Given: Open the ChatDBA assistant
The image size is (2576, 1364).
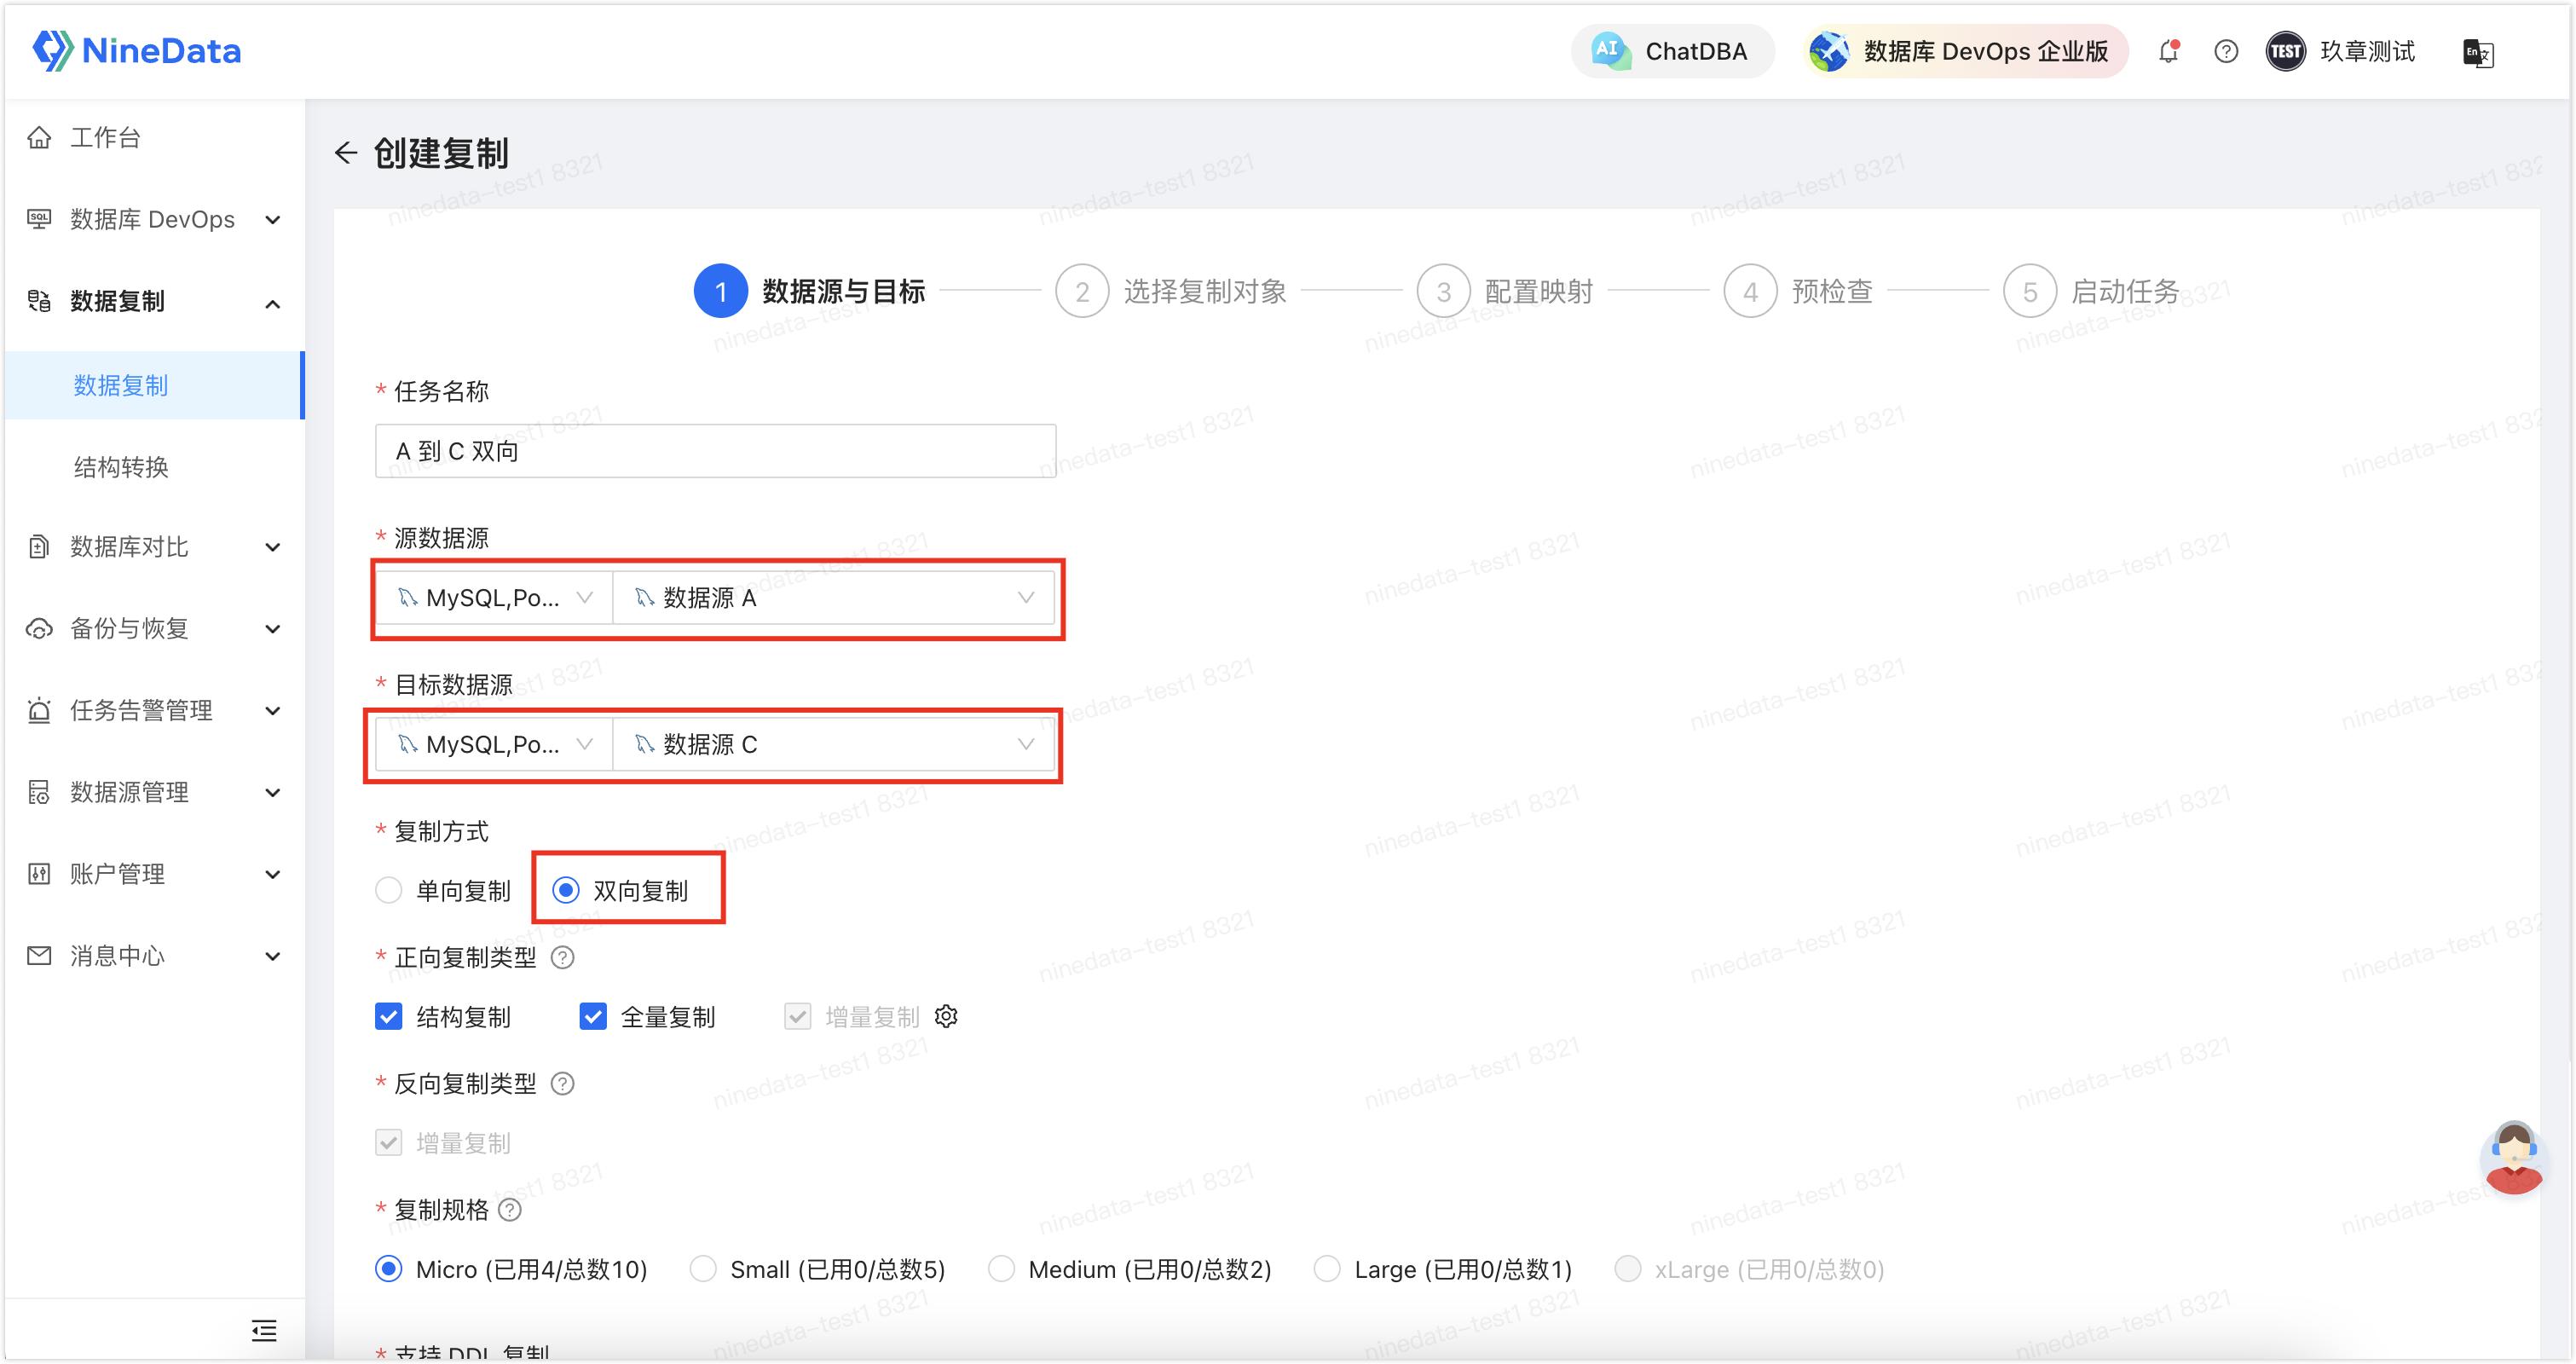Looking at the screenshot, I should pos(1672,51).
